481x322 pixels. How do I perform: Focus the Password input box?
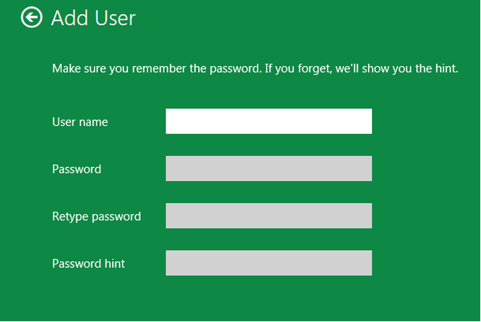(x=268, y=168)
